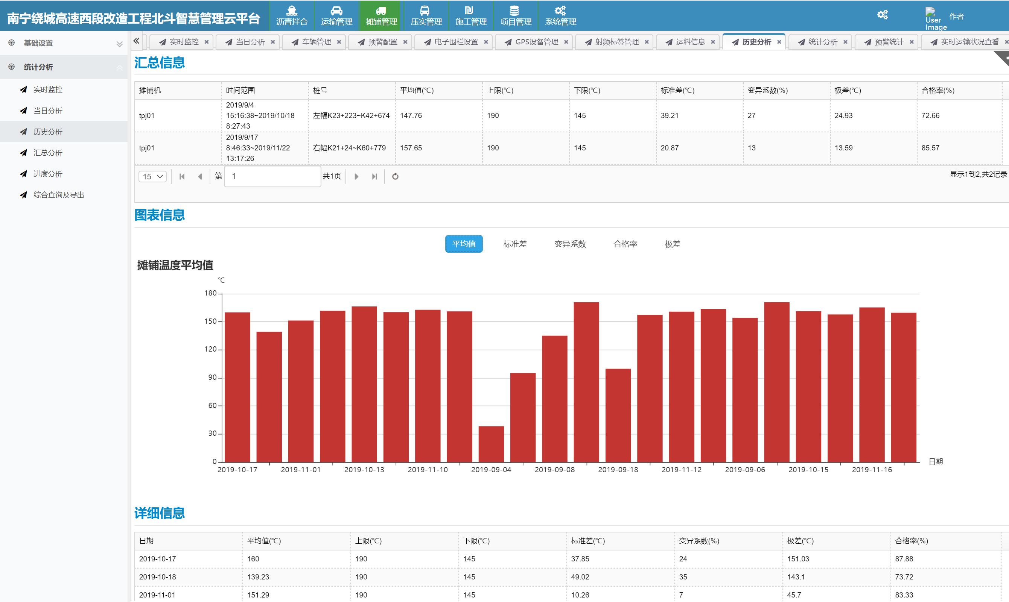Open the page size dropdown showing 15
Viewport: 1009px width, 602px height.
tap(153, 176)
